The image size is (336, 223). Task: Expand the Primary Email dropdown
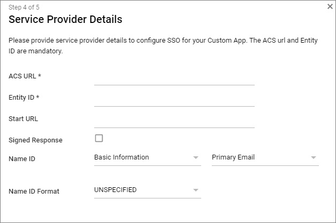[265, 157]
